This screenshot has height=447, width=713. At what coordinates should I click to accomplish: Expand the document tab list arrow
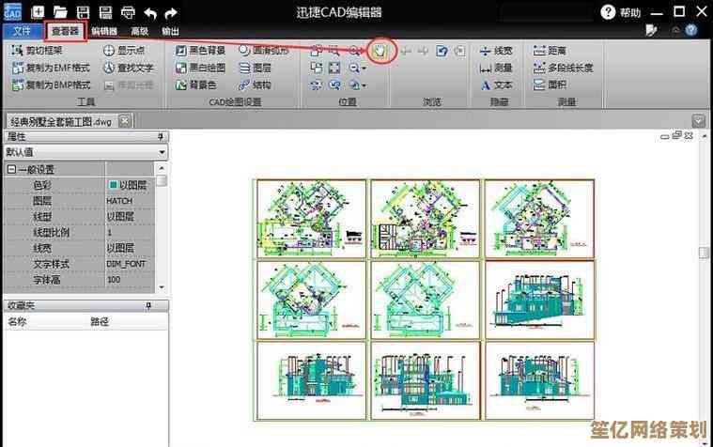(698, 121)
